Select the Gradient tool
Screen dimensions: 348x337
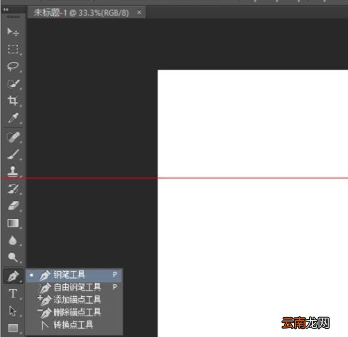[13, 223]
